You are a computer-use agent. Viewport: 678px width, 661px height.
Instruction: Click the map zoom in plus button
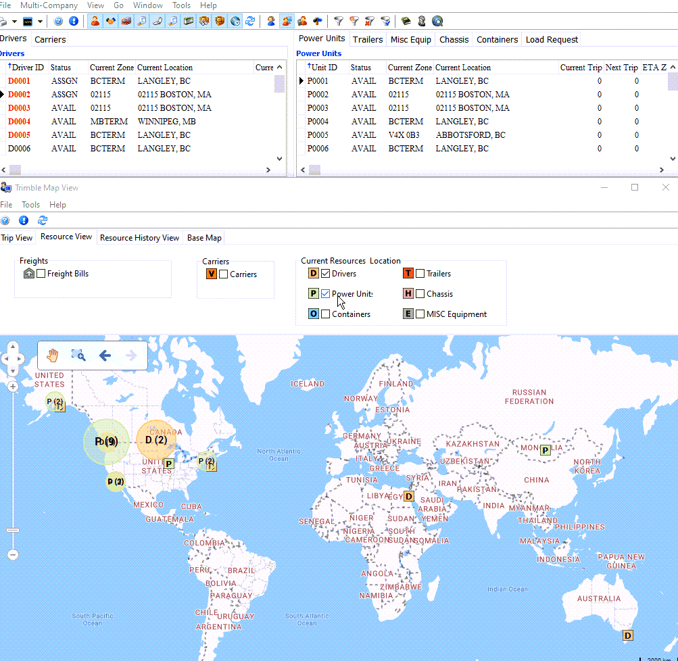click(13, 387)
